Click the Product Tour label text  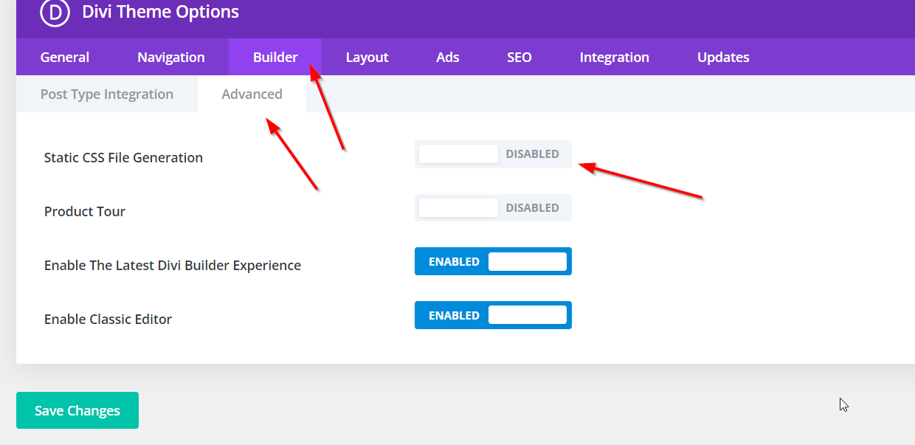(85, 212)
